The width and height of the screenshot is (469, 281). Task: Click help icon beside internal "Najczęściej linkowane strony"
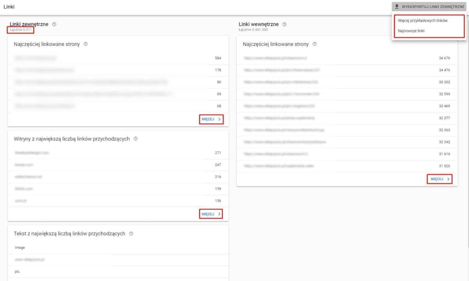coord(314,44)
